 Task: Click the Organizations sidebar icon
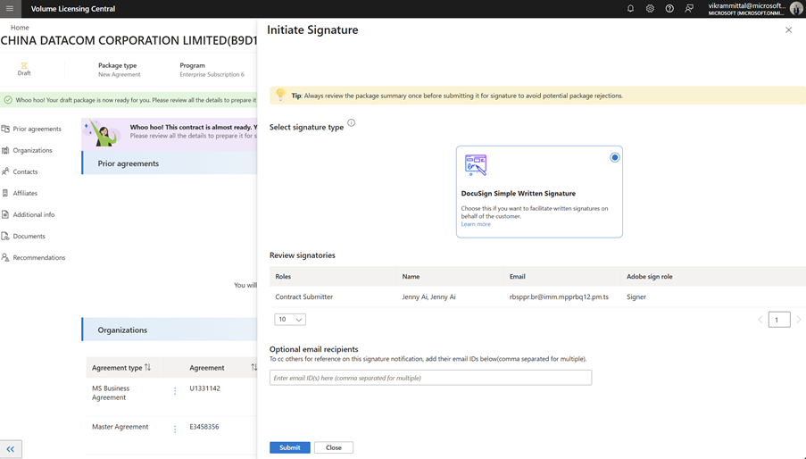(x=5, y=150)
